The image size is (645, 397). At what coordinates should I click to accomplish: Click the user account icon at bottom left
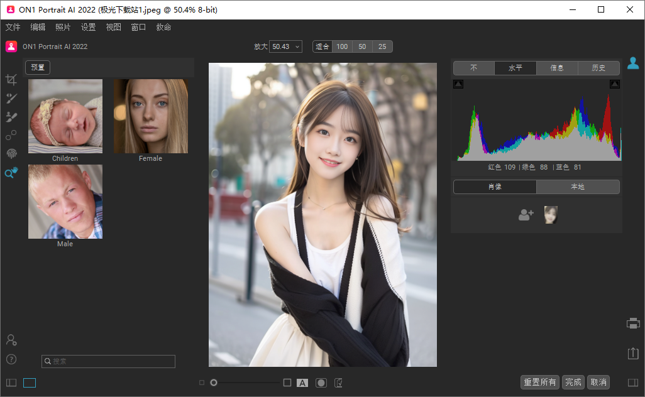11,340
